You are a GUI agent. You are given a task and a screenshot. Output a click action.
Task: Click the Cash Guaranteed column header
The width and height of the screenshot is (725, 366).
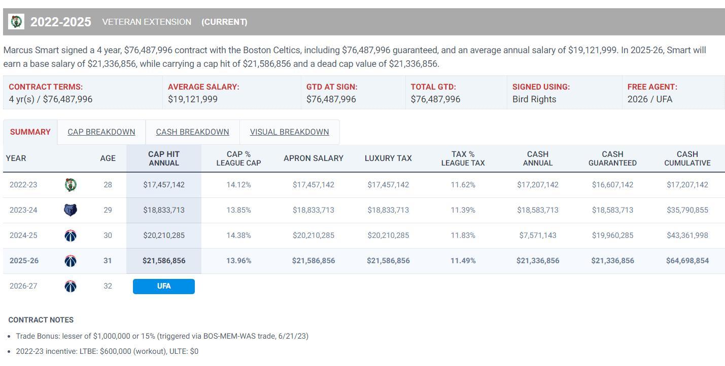click(x=612, y=158)
